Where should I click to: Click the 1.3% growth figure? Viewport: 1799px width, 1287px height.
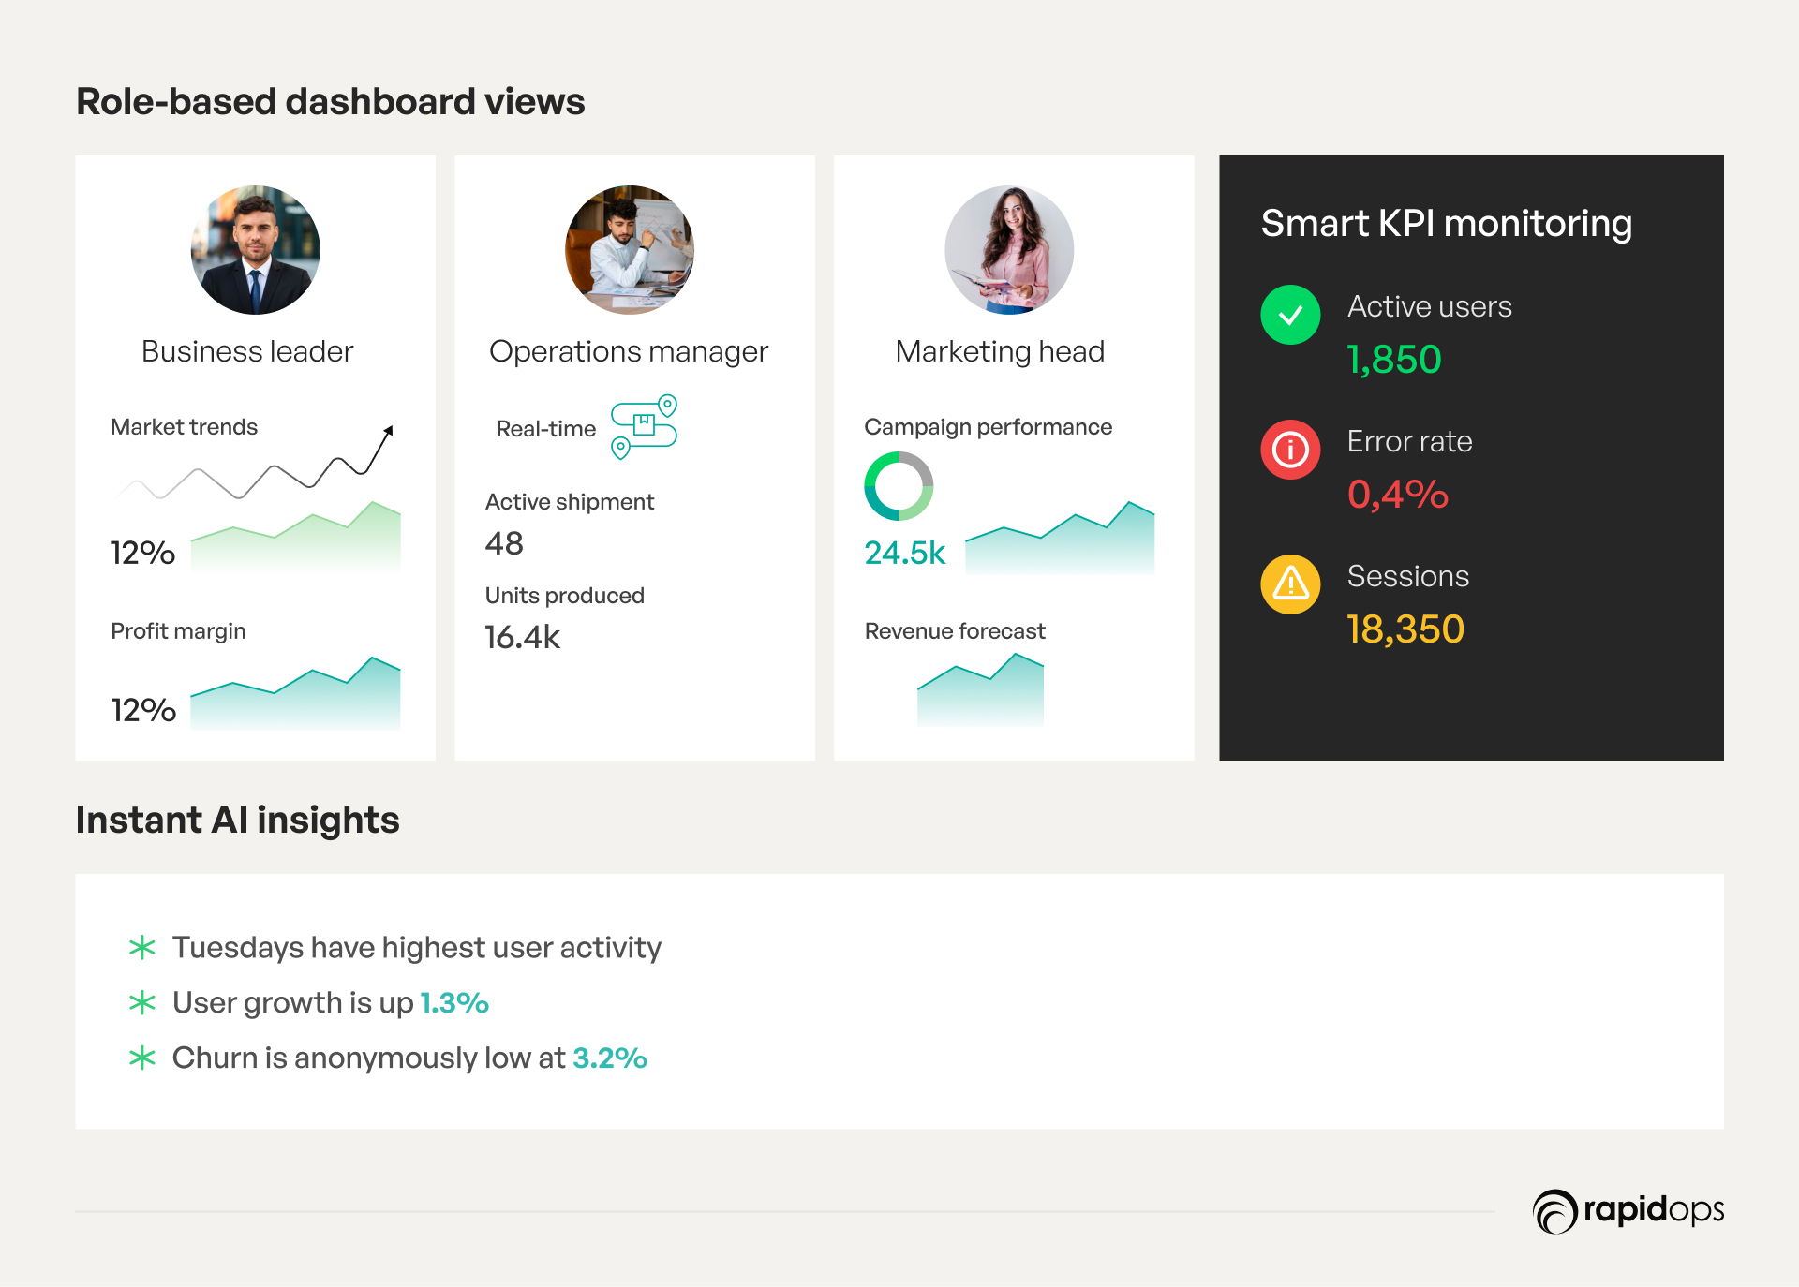click(x=454, y=1003)
